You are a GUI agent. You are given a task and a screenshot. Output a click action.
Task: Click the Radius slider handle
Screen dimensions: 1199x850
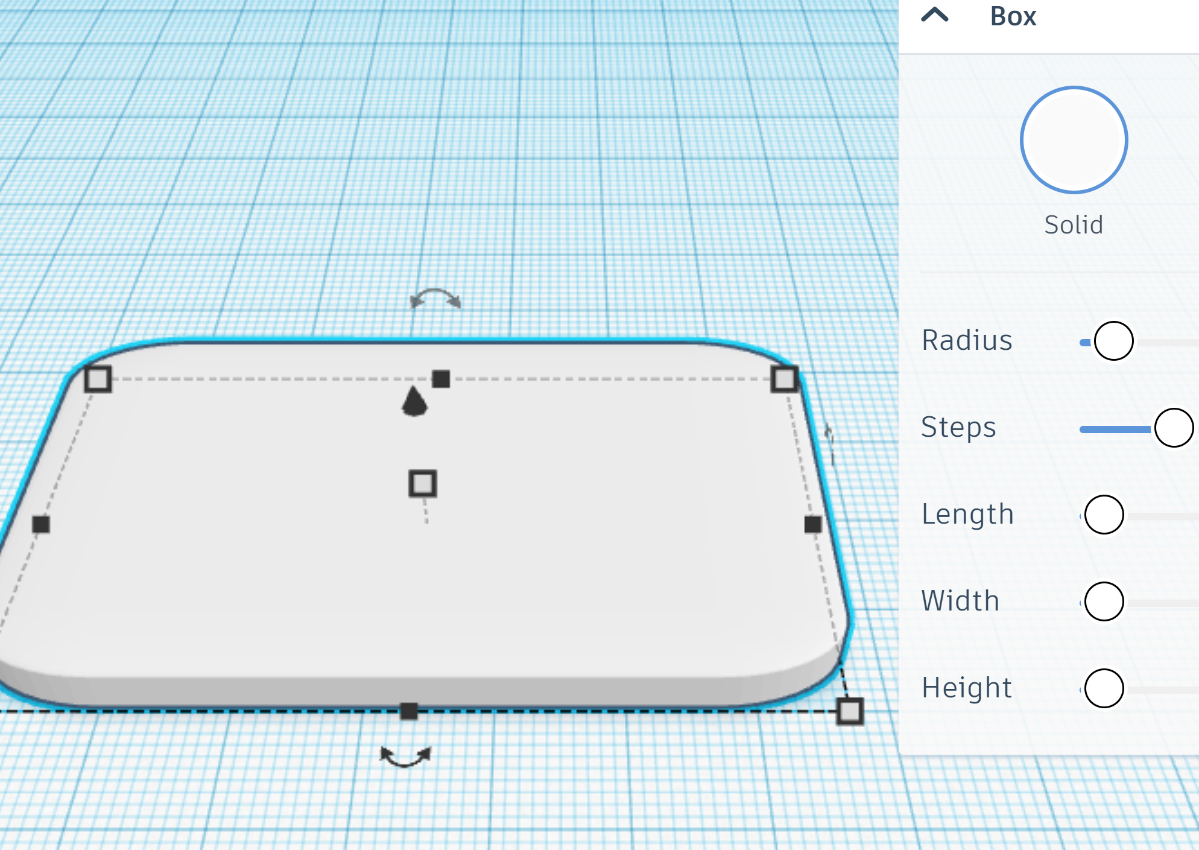[x=1114, y=340]
